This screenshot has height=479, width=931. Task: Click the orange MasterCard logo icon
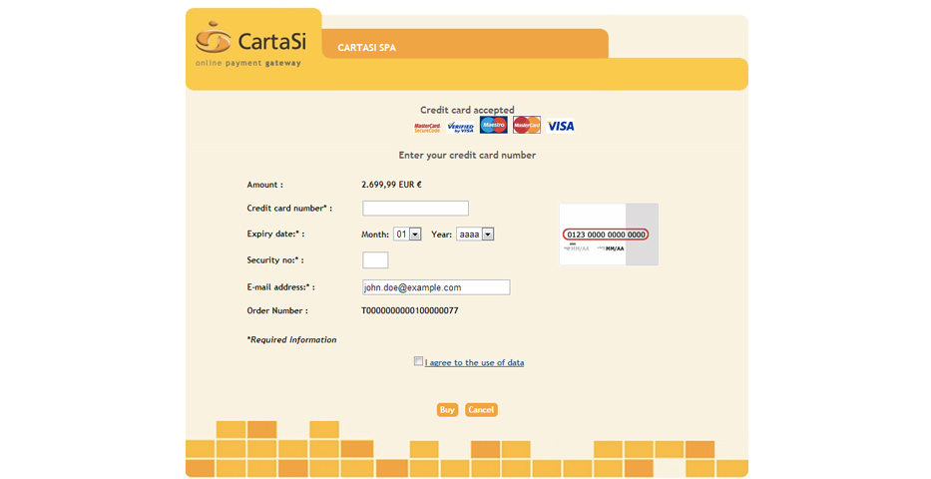(527, 126)
